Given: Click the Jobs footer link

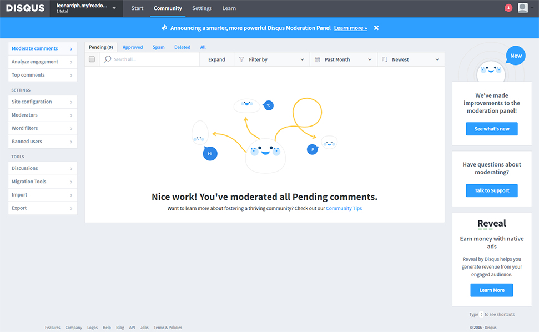Looking at the screenshot, I should pos(144,328).
